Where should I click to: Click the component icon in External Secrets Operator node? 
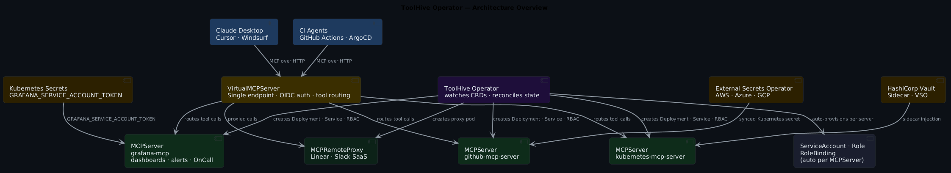click(798, 80)
